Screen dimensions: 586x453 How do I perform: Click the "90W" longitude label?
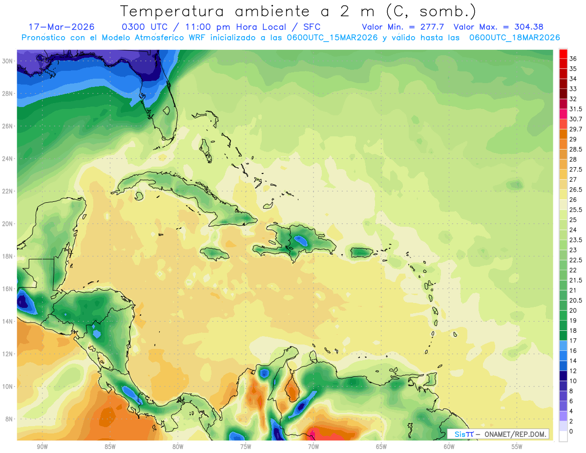(42, 447)
